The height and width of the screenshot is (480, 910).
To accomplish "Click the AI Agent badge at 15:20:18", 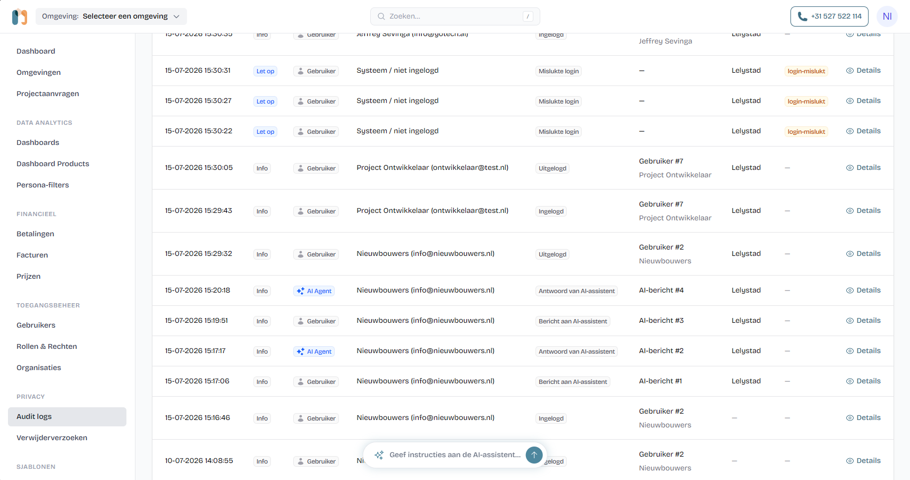I will [314, 291].
